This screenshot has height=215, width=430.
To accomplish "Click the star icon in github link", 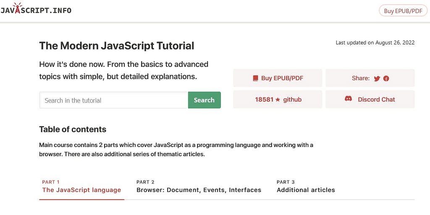I will point(278,100).
